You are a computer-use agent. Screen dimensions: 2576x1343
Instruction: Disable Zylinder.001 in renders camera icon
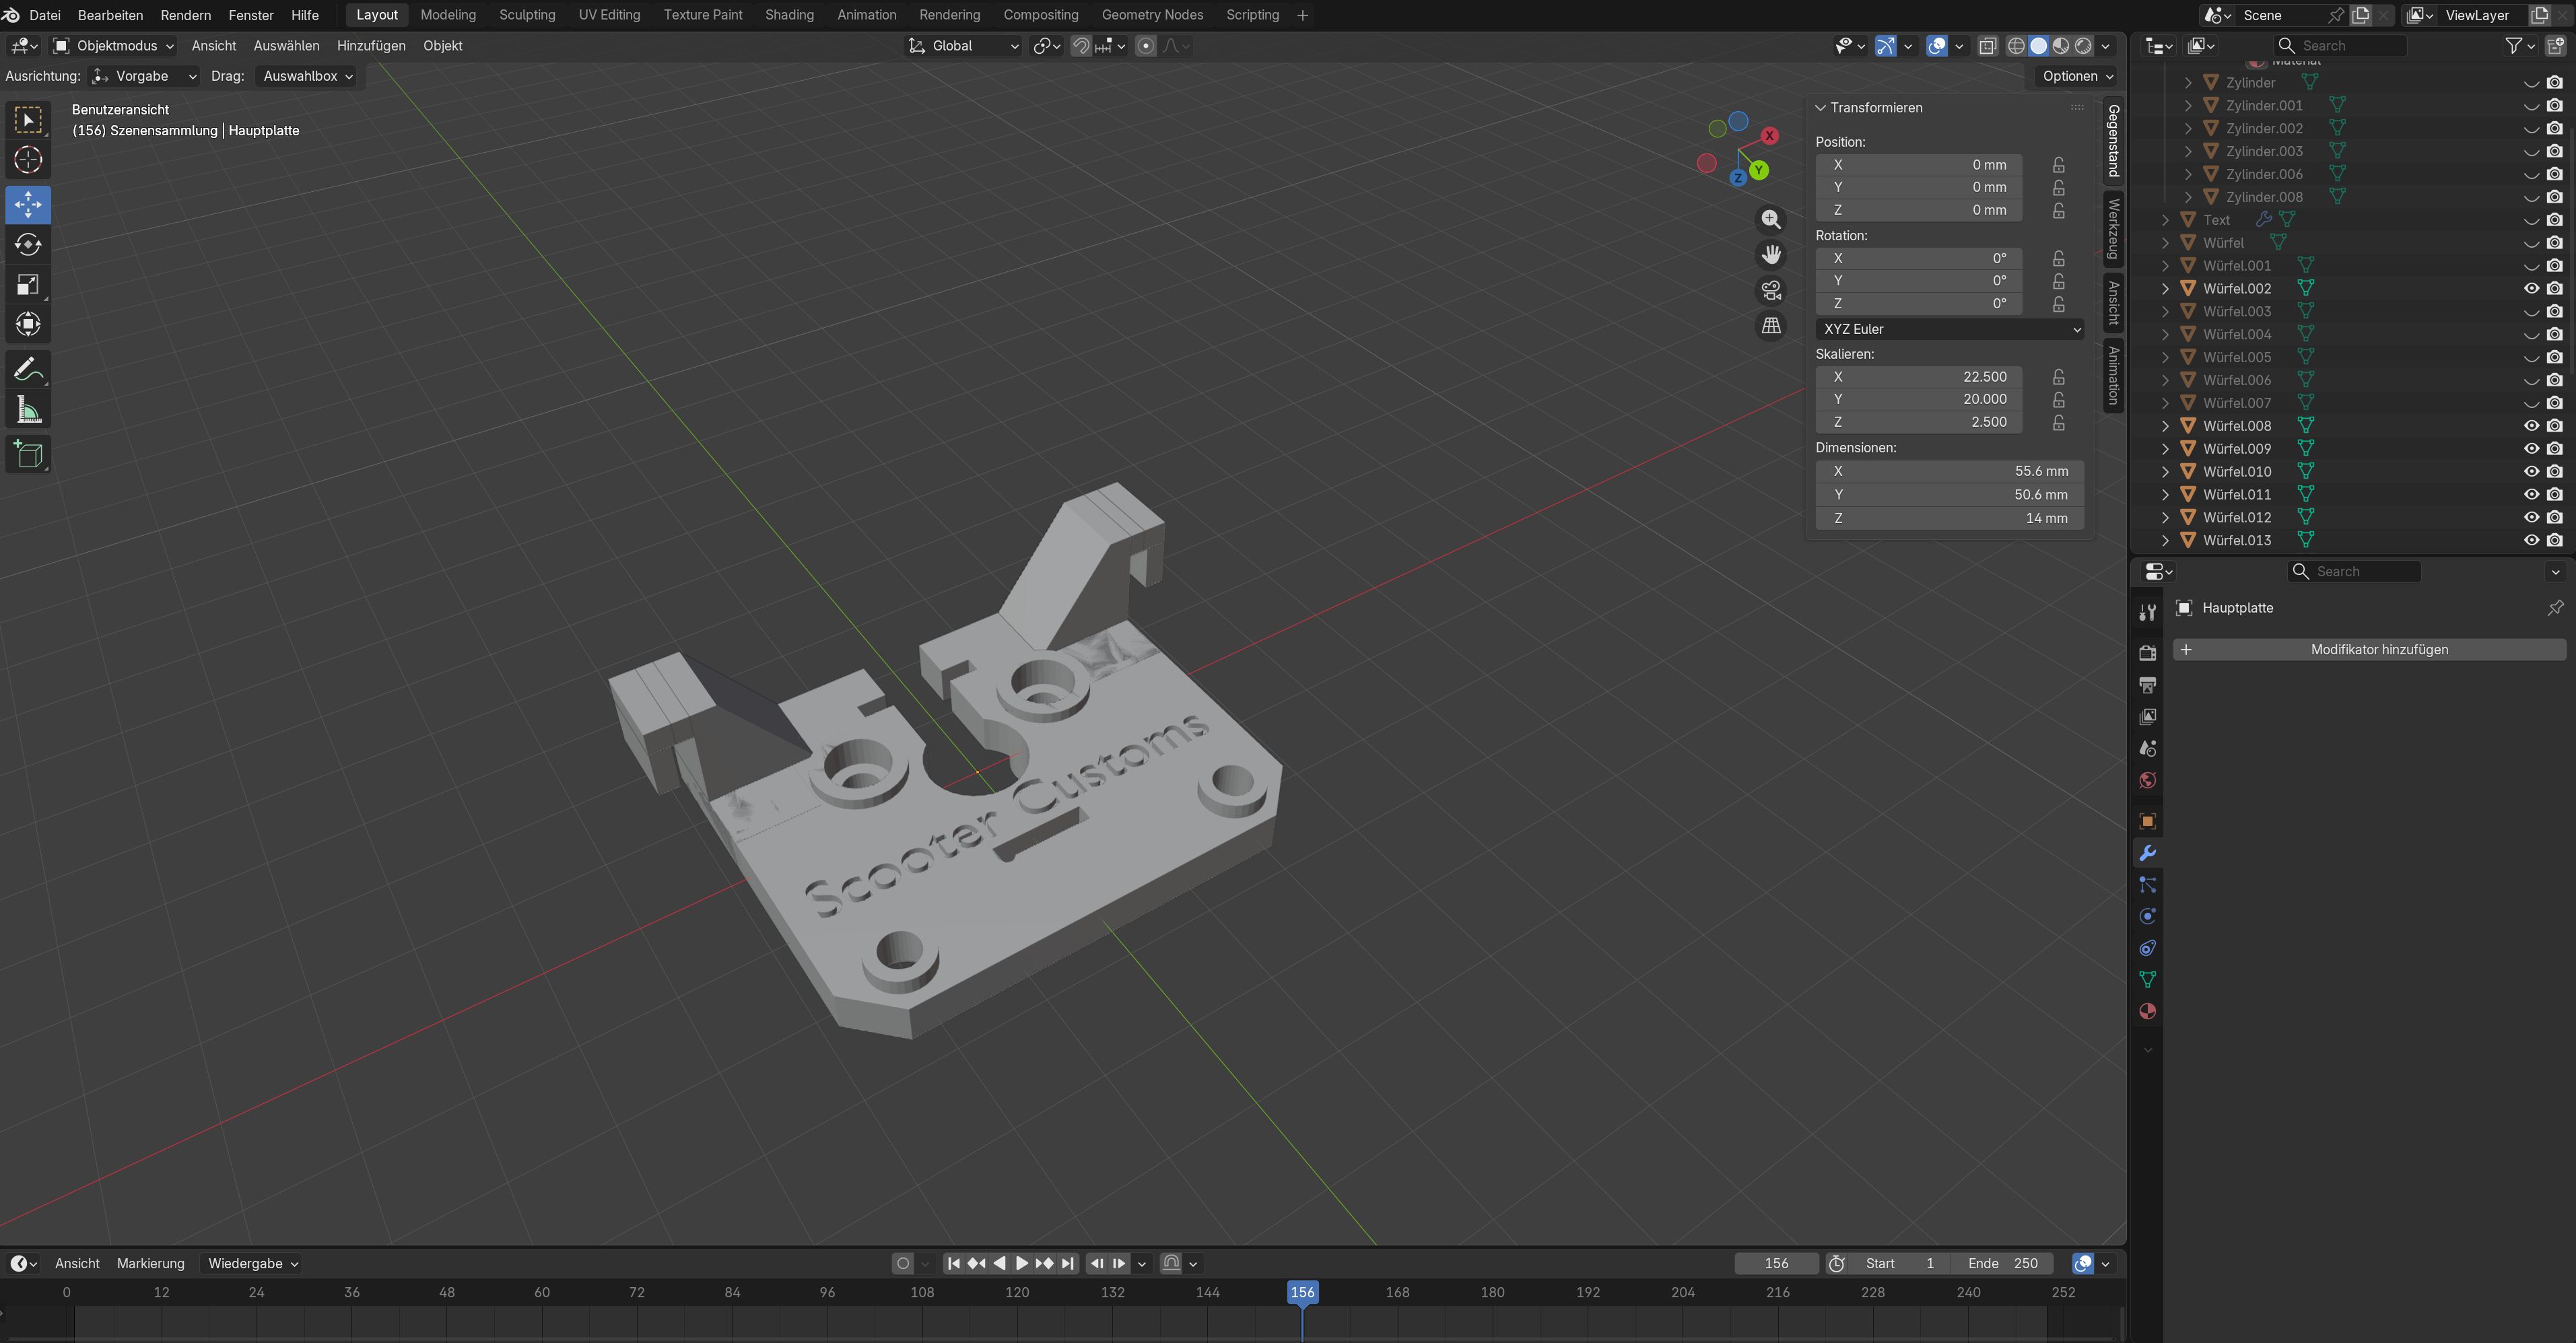click(2555, 106)
